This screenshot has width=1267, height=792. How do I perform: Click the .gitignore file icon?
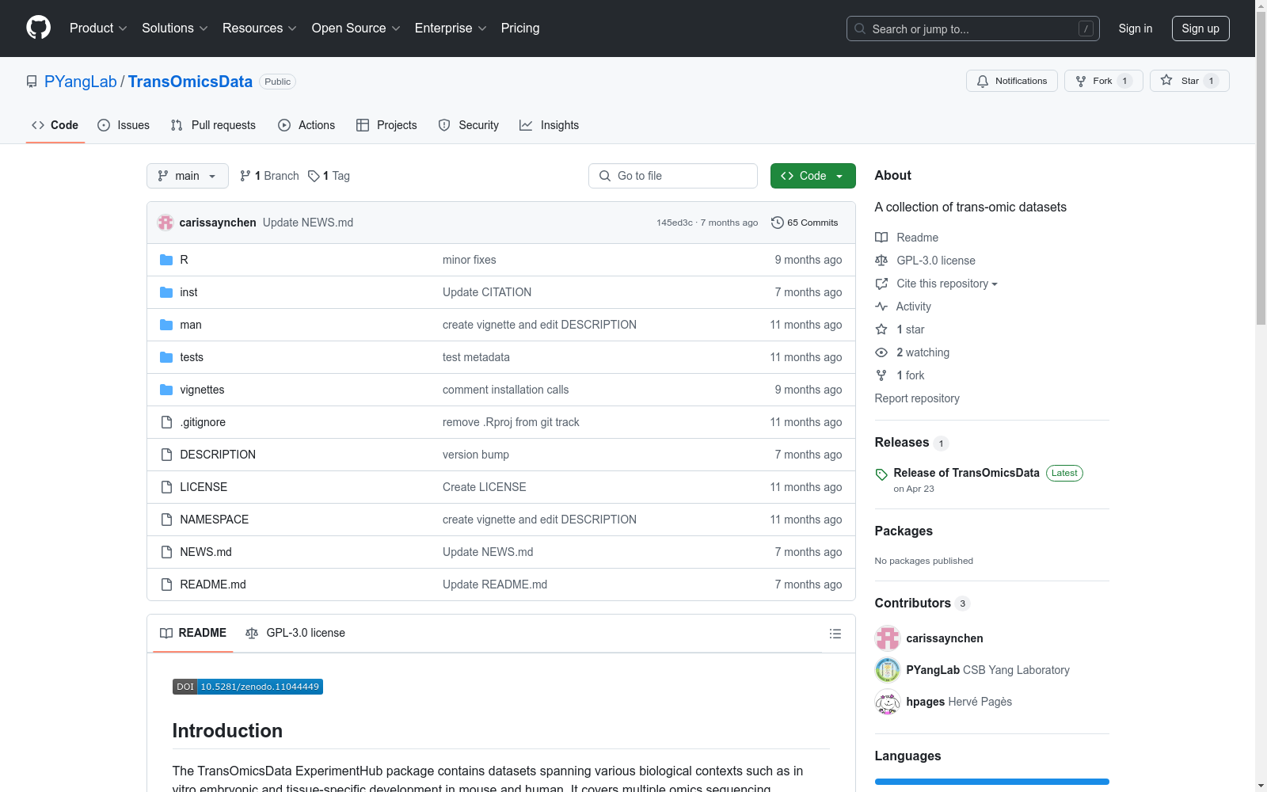[166, 422]
